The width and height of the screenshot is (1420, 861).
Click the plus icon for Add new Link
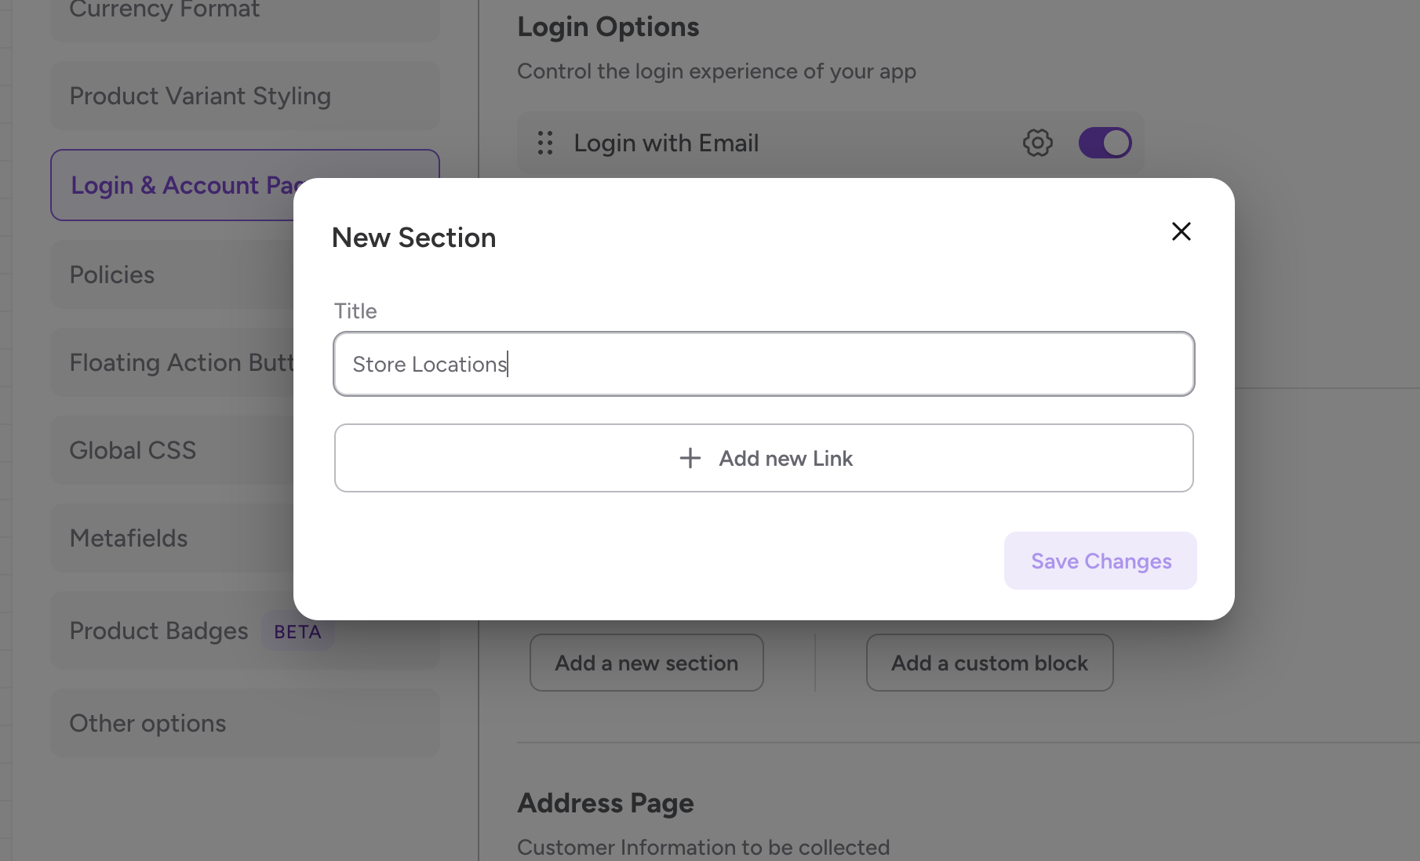[690, 458]
